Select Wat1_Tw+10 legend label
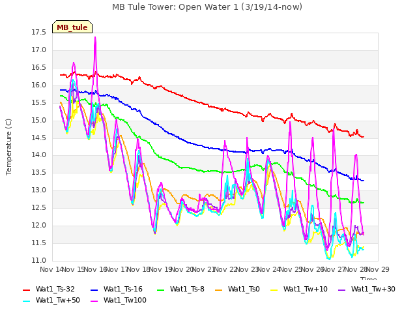Screen dimensions: 417x313 click(306, 290)
